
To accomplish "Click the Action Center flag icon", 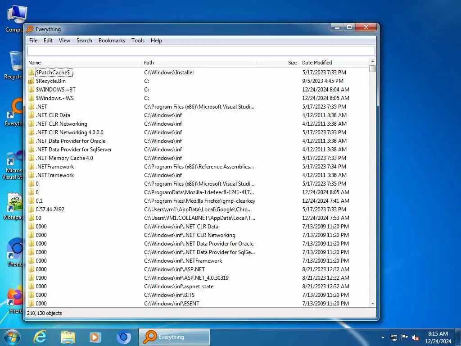I will [x=405, y=337].
